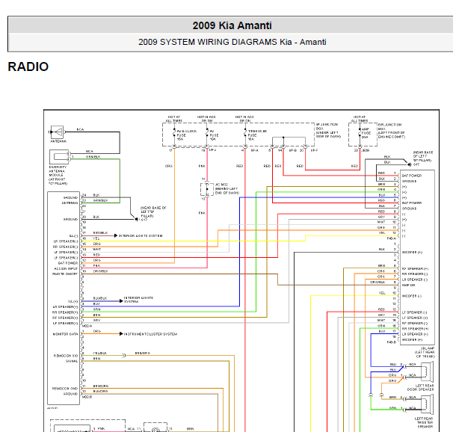Click the "ANTENNA" label under the antenna symbol
Viewport: 453px width, 432px height.
(x=58, y=141)
